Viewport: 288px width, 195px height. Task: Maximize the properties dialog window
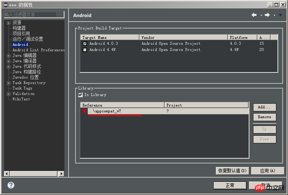276,5
